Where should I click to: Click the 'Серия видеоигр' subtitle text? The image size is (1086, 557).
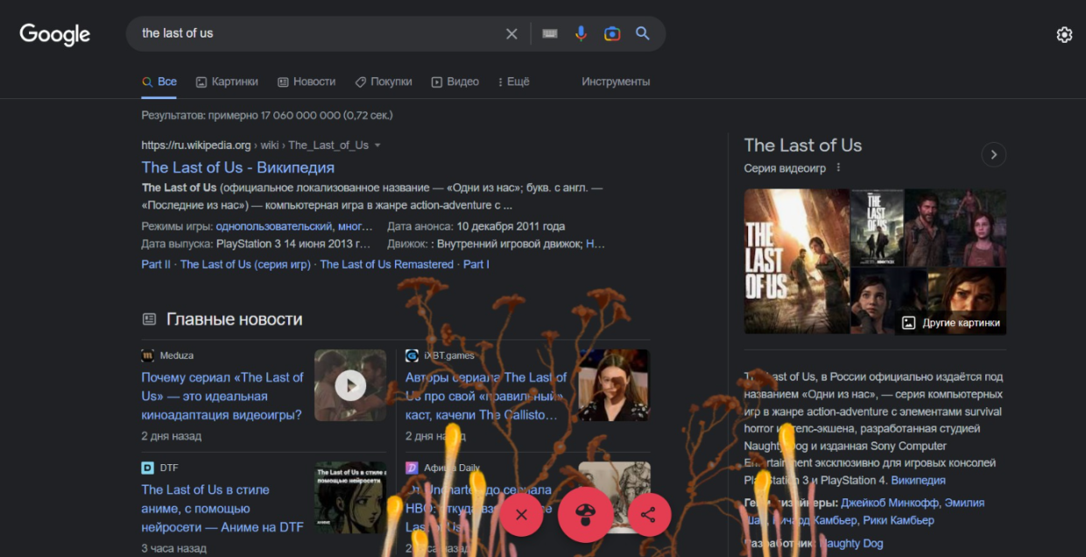click(x=785, y=168)
